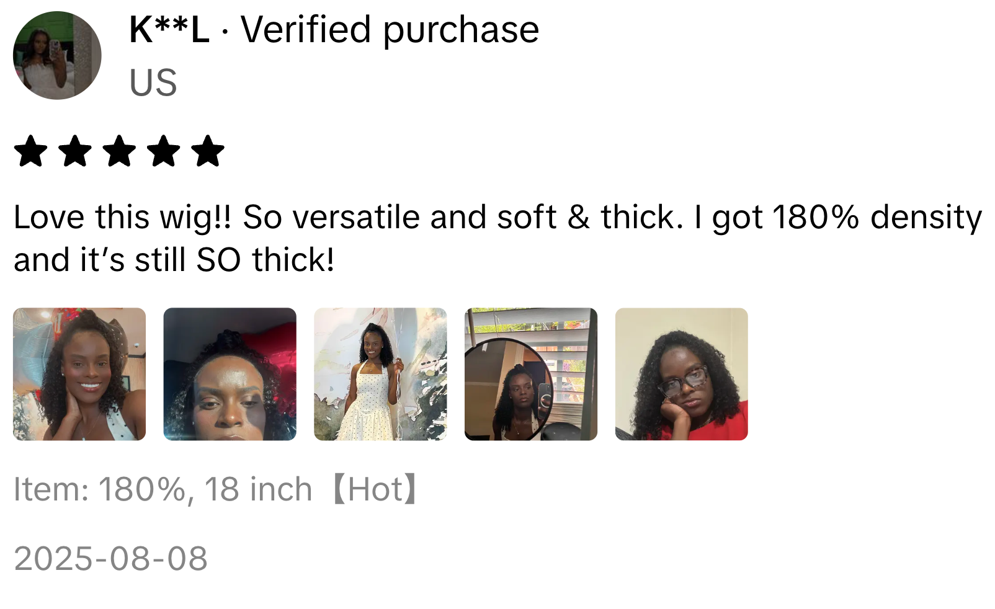995x609 pixels.
Task: Click the 'and it's still SO thick!' line
Action: coord(174,260)
